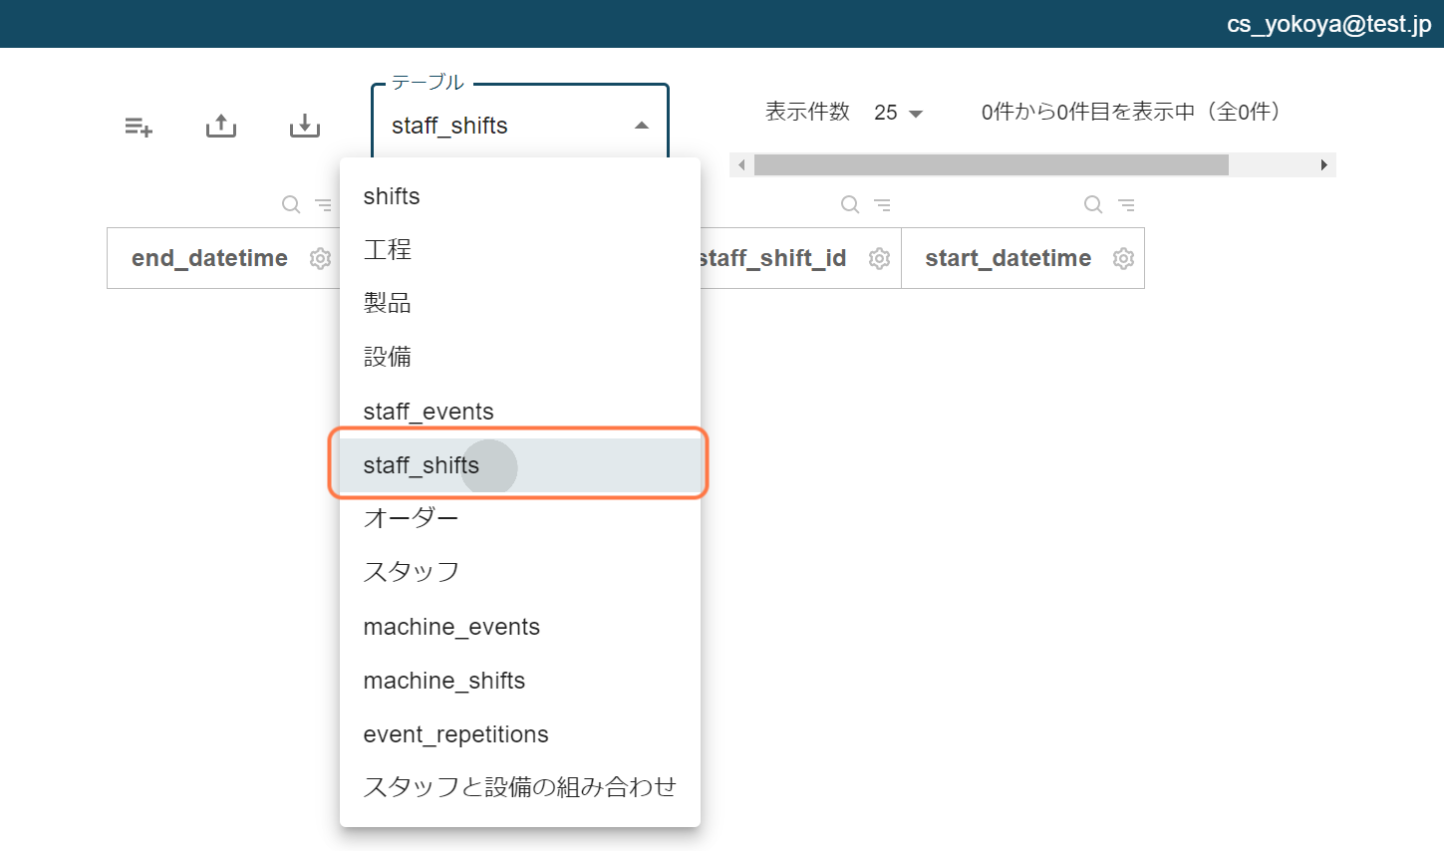Collapse the テーブル dropdown showing staff_shifts
The width and height of the screenshot is (1444, 851).
(641, 126)
